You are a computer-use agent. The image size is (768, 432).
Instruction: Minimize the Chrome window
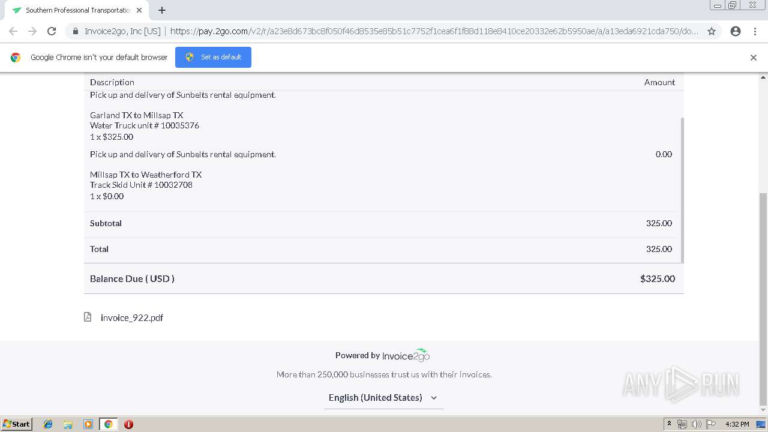click(718, 5)
